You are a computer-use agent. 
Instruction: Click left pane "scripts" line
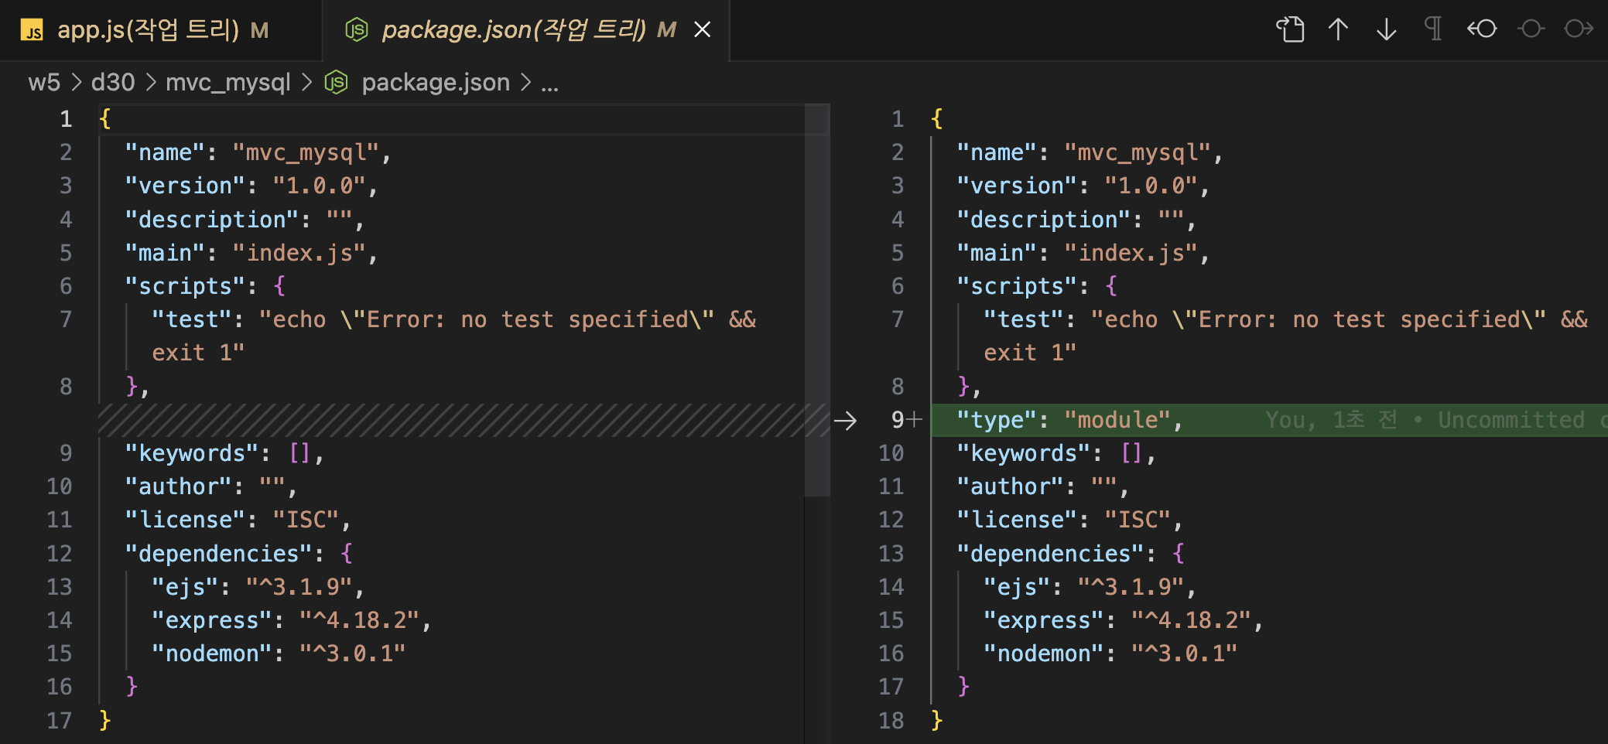click(205, 287)
